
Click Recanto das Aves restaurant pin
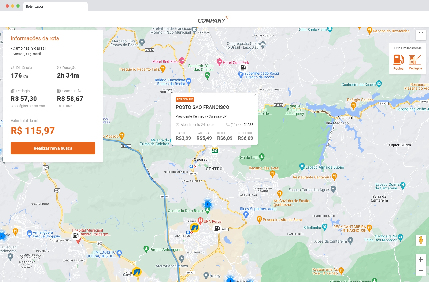point(272,174)
